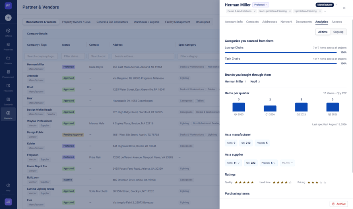
Task: Open the Unassigned tab
Action: tap(203, 22)
